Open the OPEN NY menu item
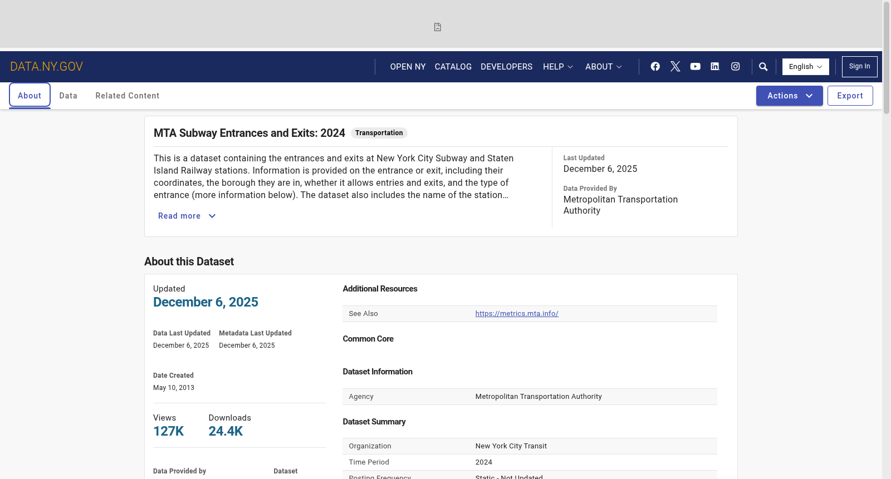 408,67
